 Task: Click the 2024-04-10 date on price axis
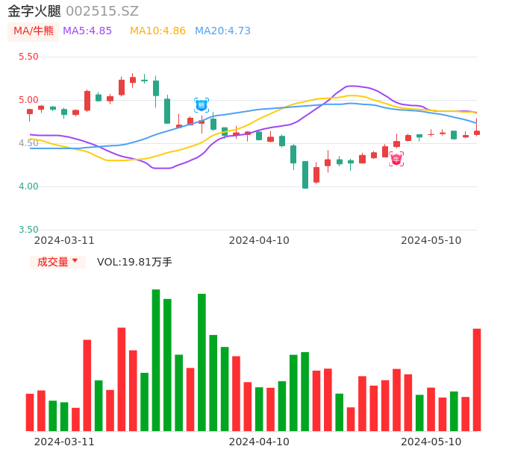coord(259,240)
